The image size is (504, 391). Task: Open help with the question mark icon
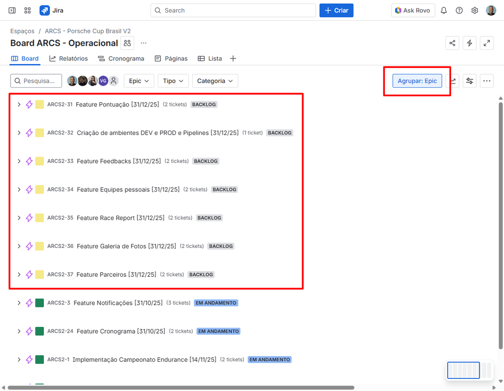[x=459, y=10]
